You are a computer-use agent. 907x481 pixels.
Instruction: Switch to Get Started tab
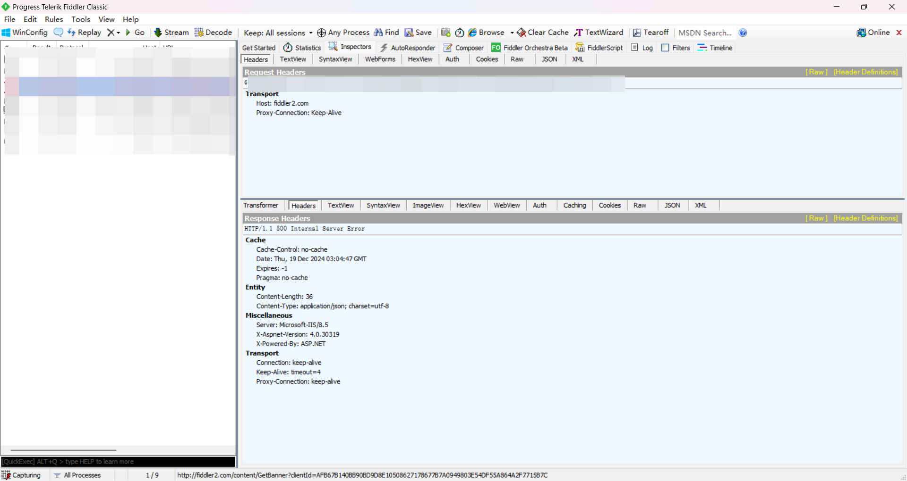coord(259,48)
